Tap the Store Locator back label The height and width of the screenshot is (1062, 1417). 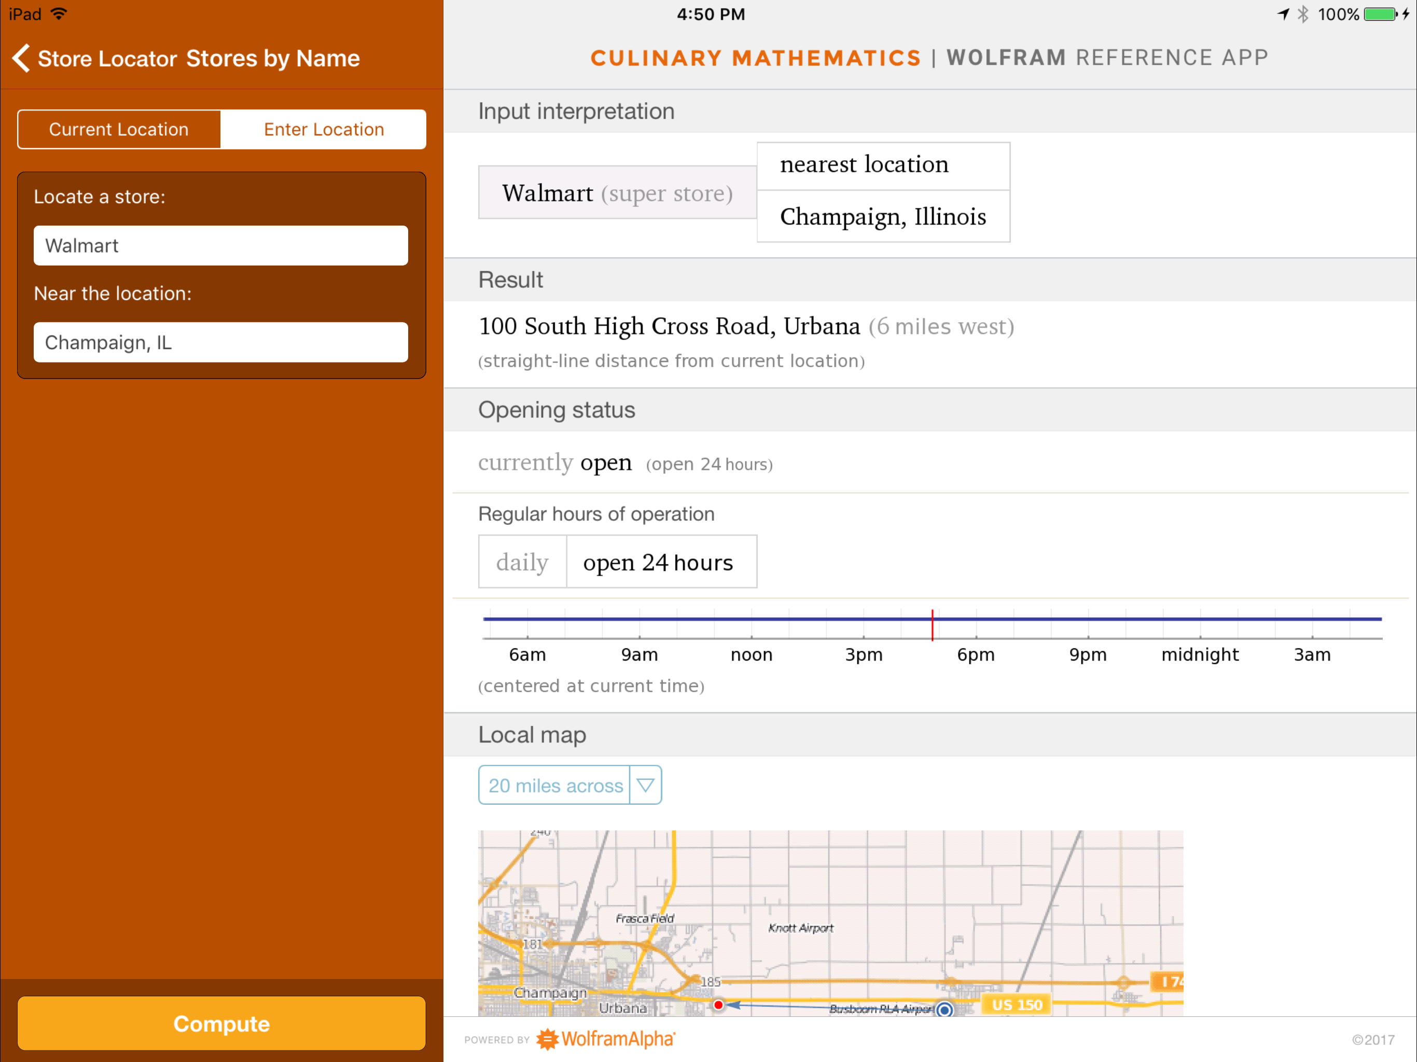107,58
